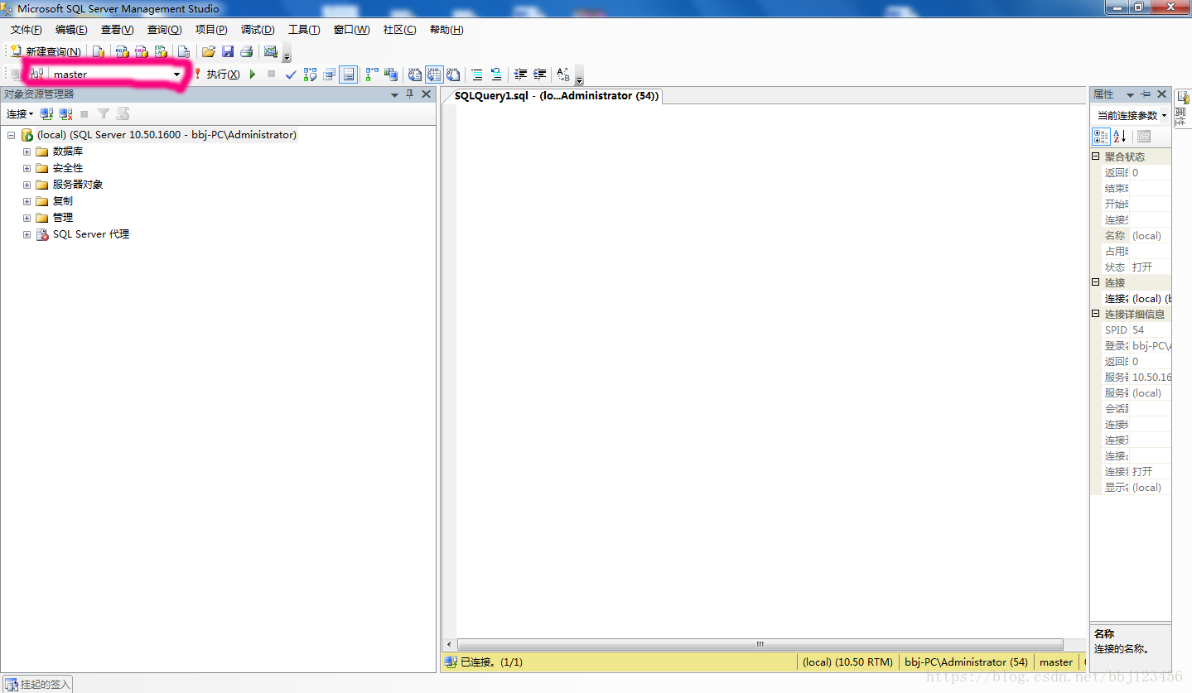
Task: Expand the 安全性 folder node
Action: point(27,168)
